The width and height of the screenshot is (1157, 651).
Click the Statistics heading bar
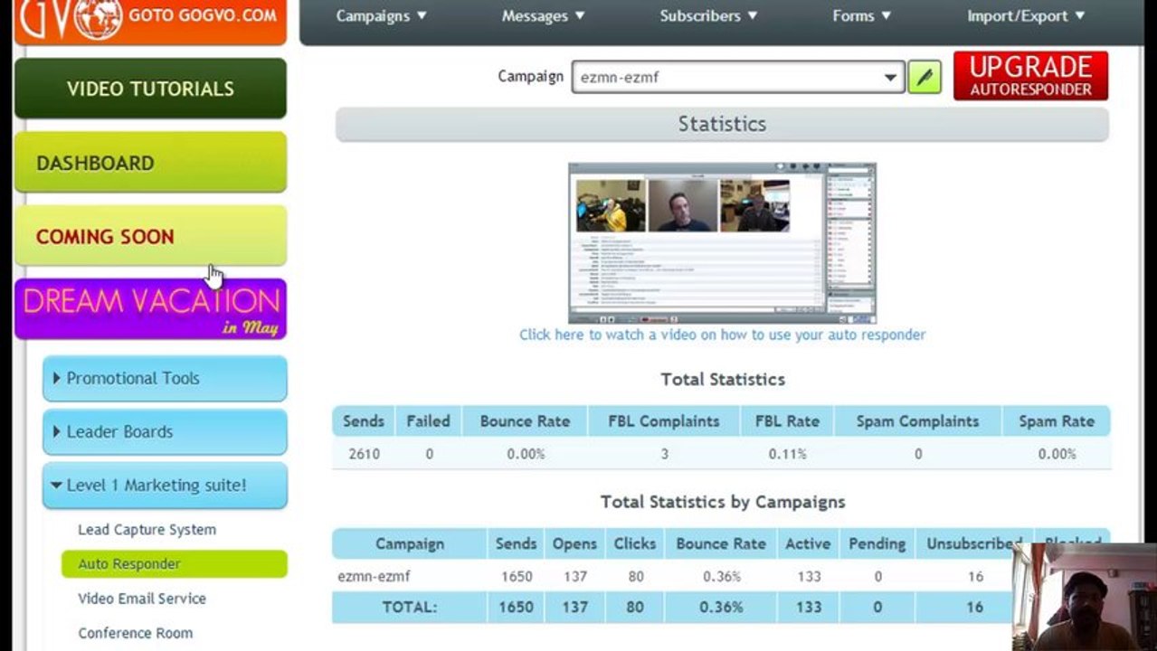(x=722, y=124)
